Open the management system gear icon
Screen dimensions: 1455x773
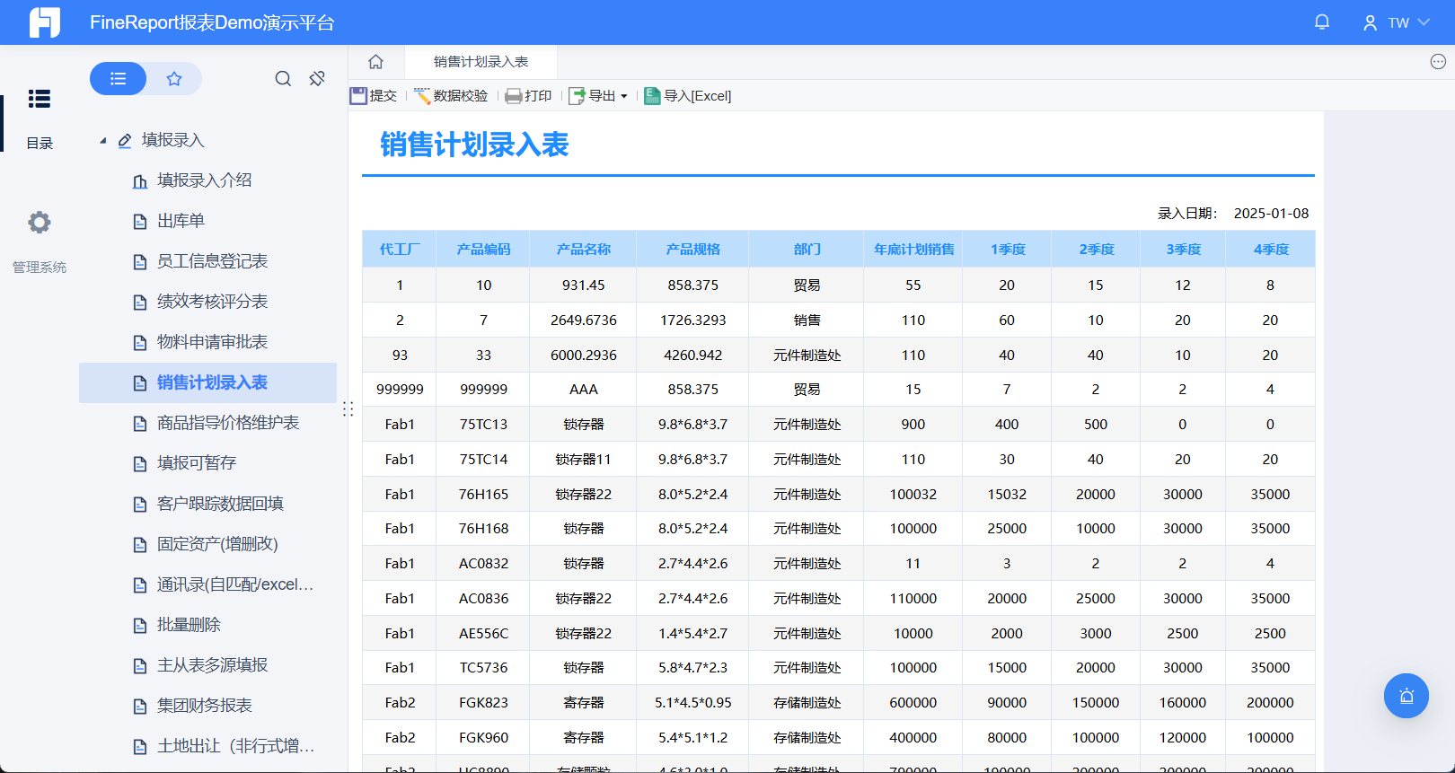tap(39, 223)
